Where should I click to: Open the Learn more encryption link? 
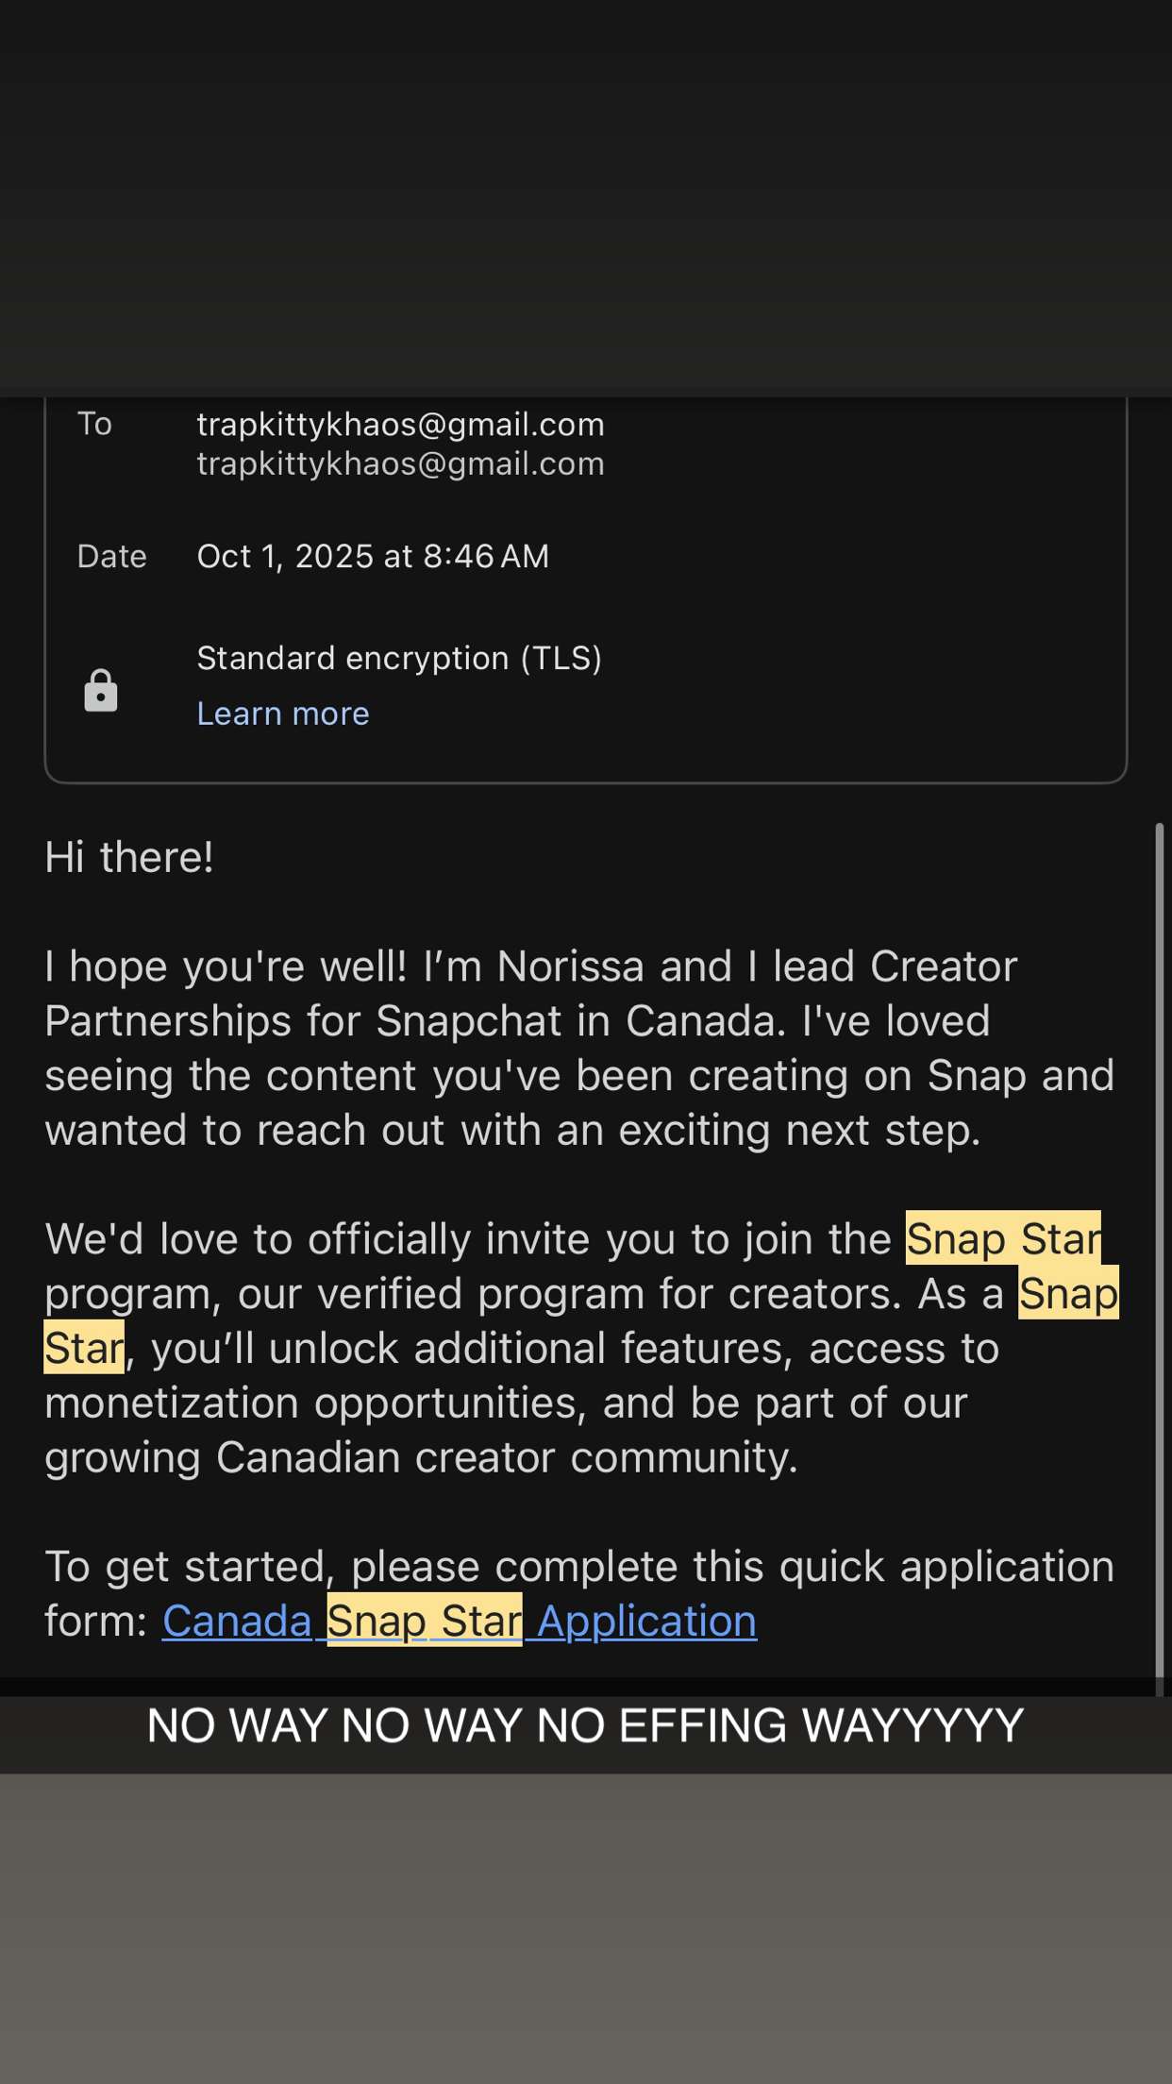pos(282,714)
